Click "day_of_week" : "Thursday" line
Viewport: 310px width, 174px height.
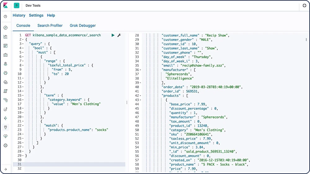click(x=187, y=57)
